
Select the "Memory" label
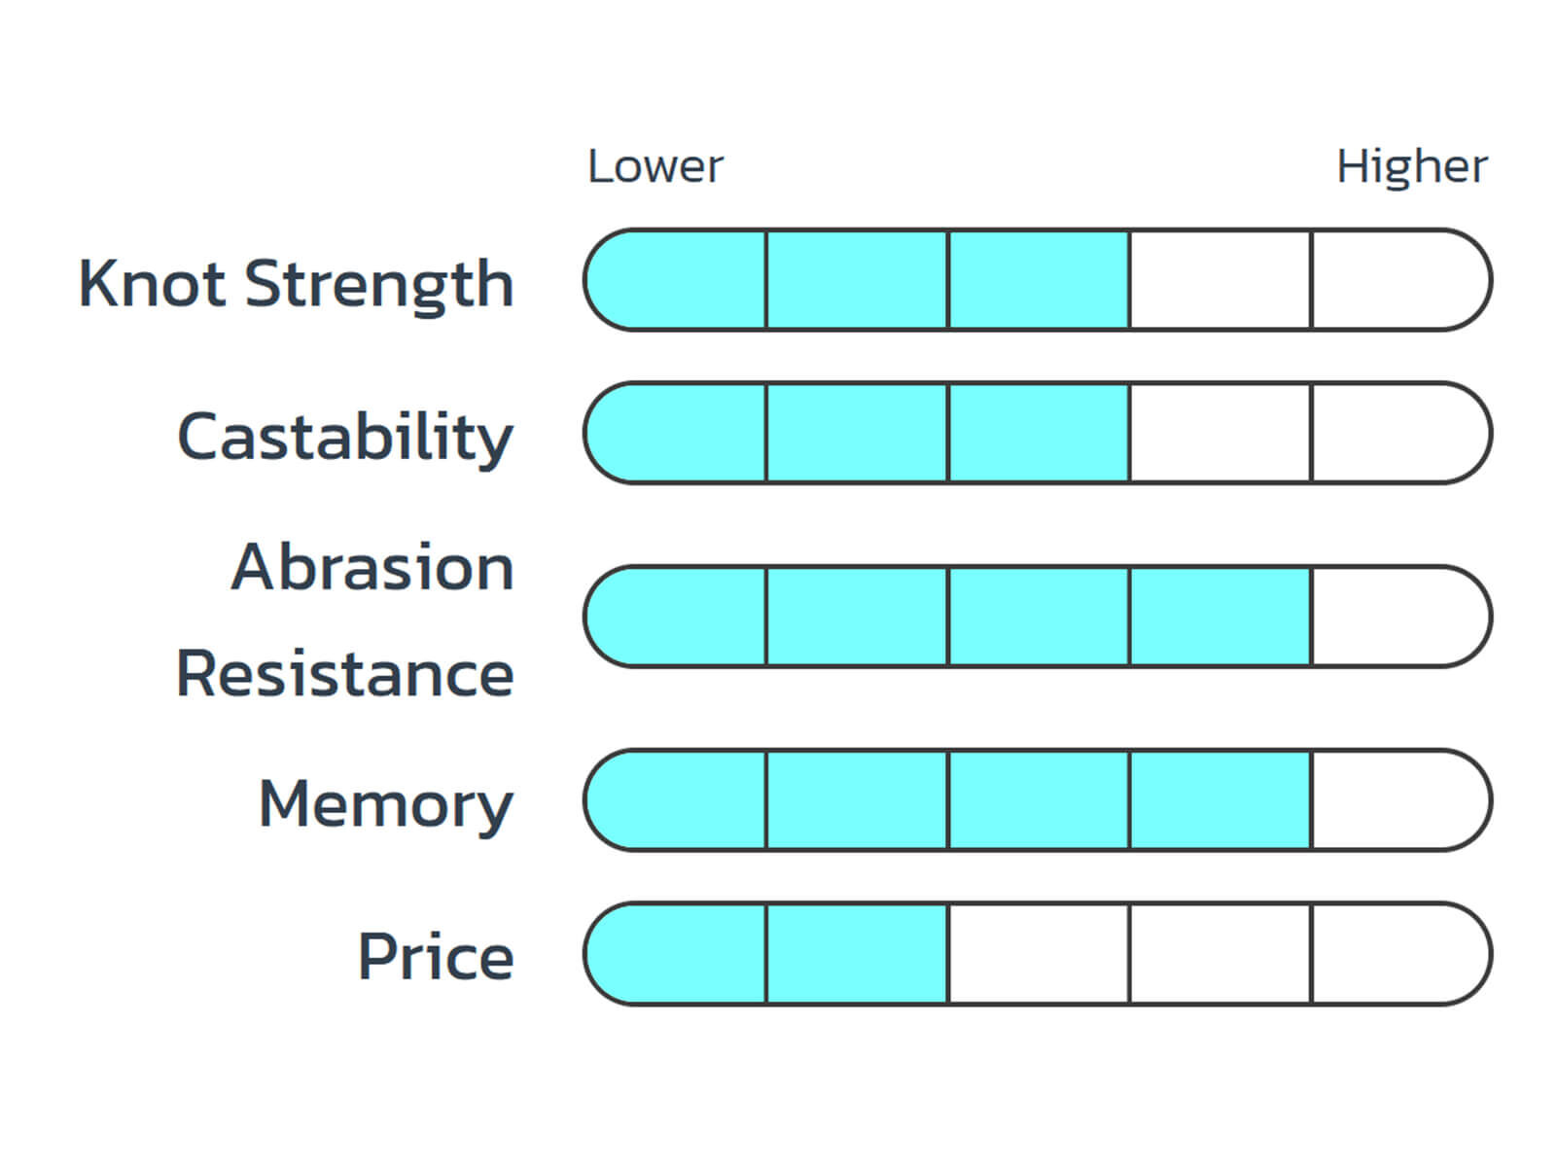(386, 803)
